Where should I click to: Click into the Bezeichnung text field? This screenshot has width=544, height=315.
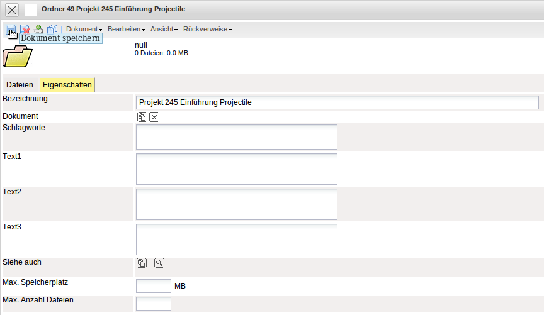tap(337, 102)
